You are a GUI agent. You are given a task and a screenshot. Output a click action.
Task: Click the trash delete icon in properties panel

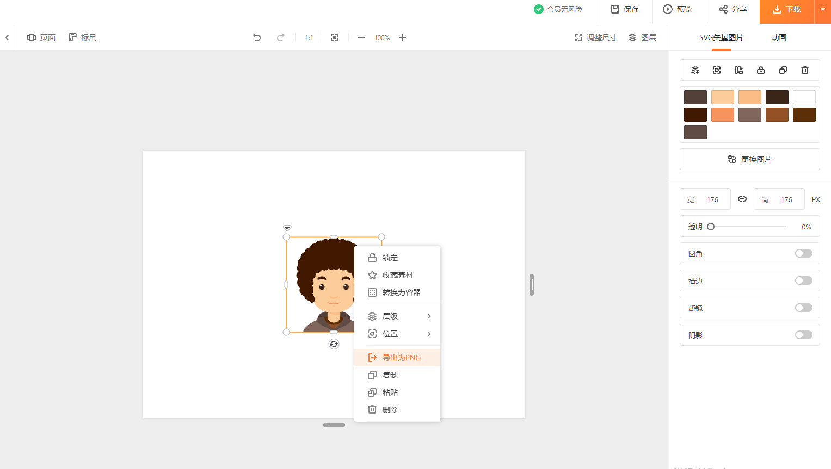(805, 70)
